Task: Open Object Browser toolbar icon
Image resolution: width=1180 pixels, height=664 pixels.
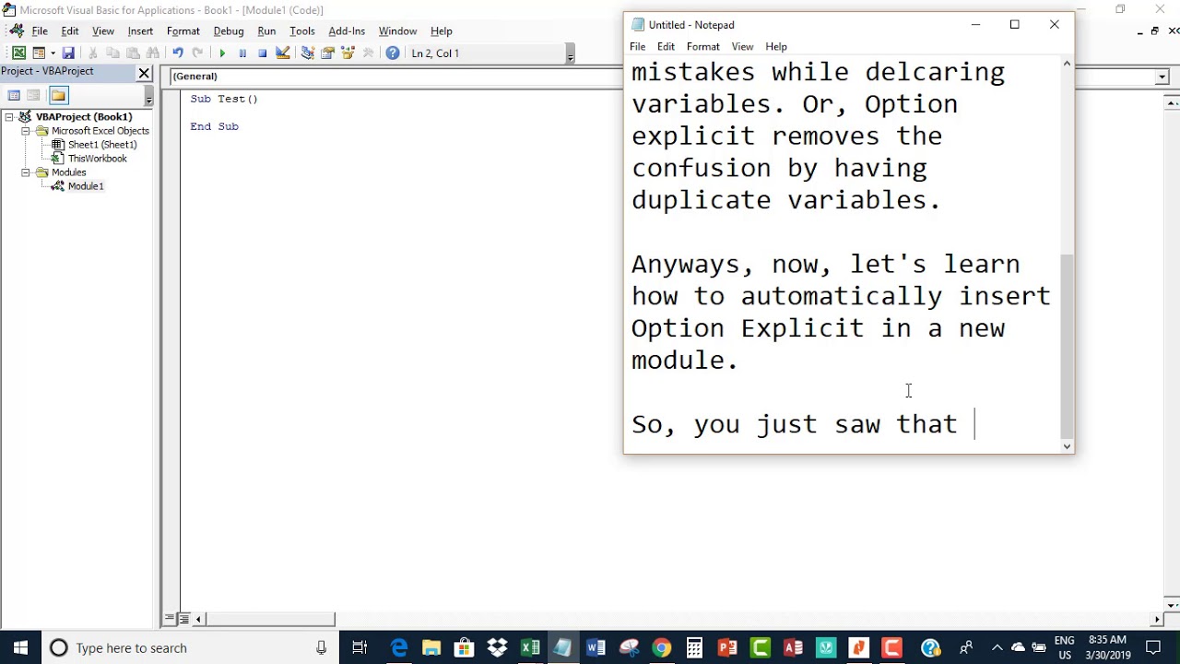Action: pyautogui.click(x=348, y=53)
